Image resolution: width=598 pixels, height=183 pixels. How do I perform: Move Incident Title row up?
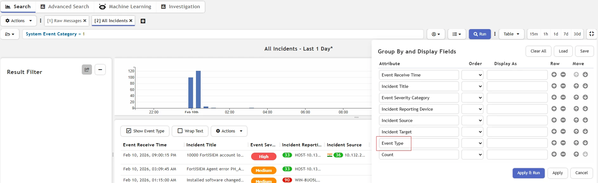click(576, 86)
